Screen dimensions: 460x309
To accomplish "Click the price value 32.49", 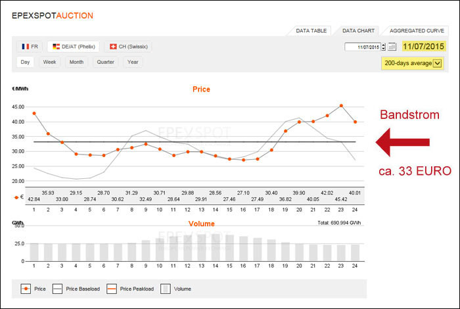I will tap(145, 199).
